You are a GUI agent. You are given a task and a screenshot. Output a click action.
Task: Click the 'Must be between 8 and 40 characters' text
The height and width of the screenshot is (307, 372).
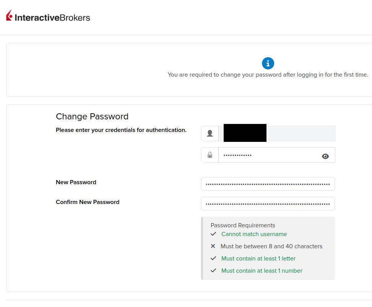(271, 246)
